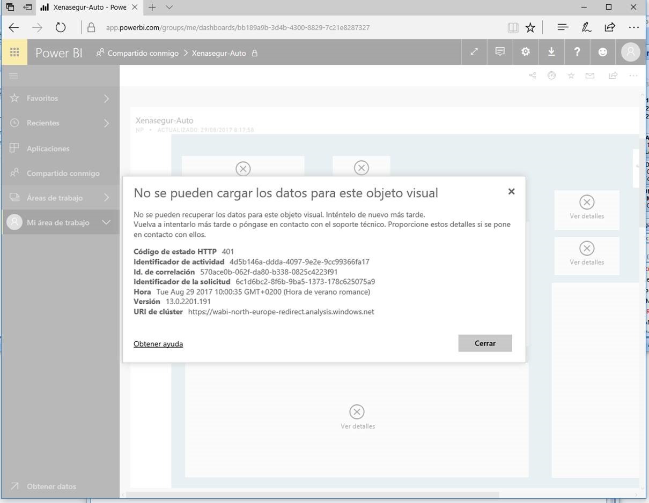Click Ver detalles on the second right tile

(x=587, y=262)
